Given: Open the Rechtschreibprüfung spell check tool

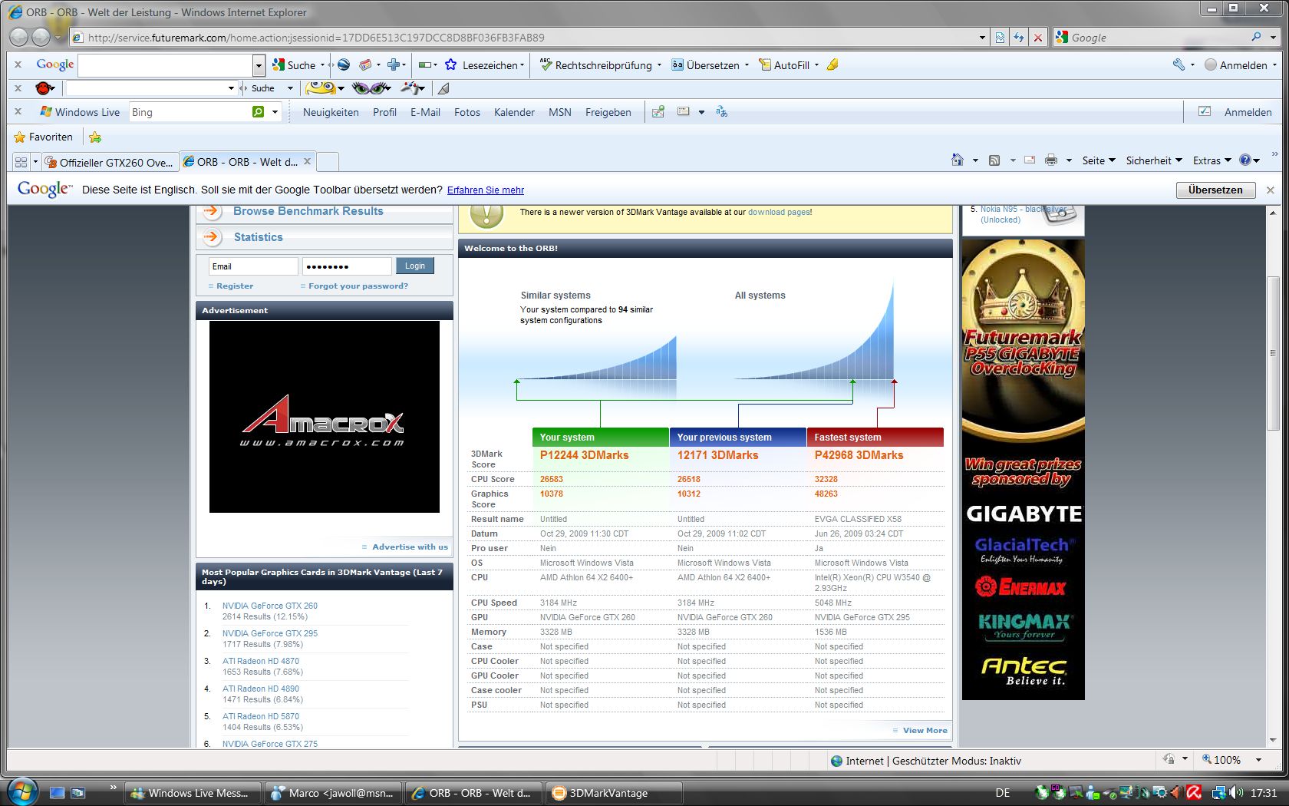Looking at the screenshot, I should (x=596, y=65).
